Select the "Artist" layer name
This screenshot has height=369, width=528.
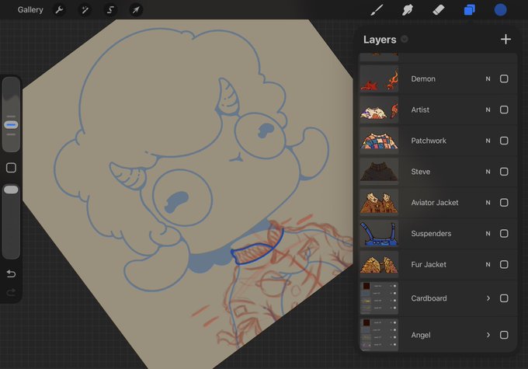(x=420, y=110)
